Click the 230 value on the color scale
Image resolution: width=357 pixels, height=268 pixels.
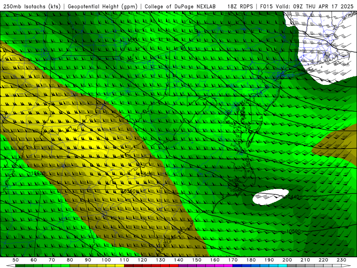pyautogui.click(x=341, y=260)
